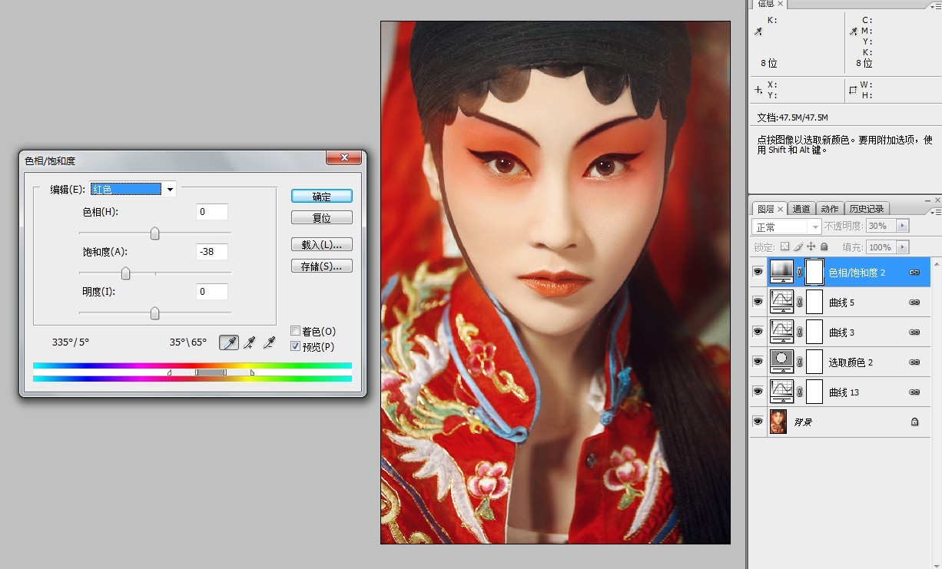The width and height of the screenshot is (942, 569).
Task: Click the hue/saturation adjustment thumbnail of 色相/饱和度 2
Action: pos(782,272)
